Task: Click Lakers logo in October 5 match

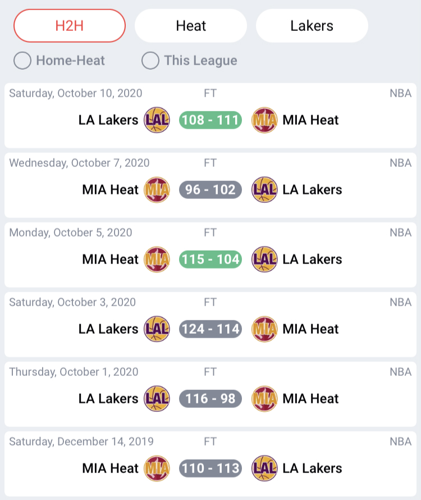Action: [x=264, y=260]
